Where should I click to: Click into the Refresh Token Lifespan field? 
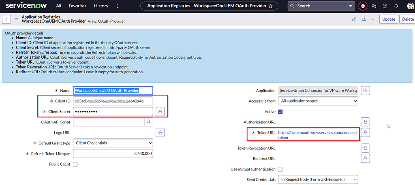[113, 154]
